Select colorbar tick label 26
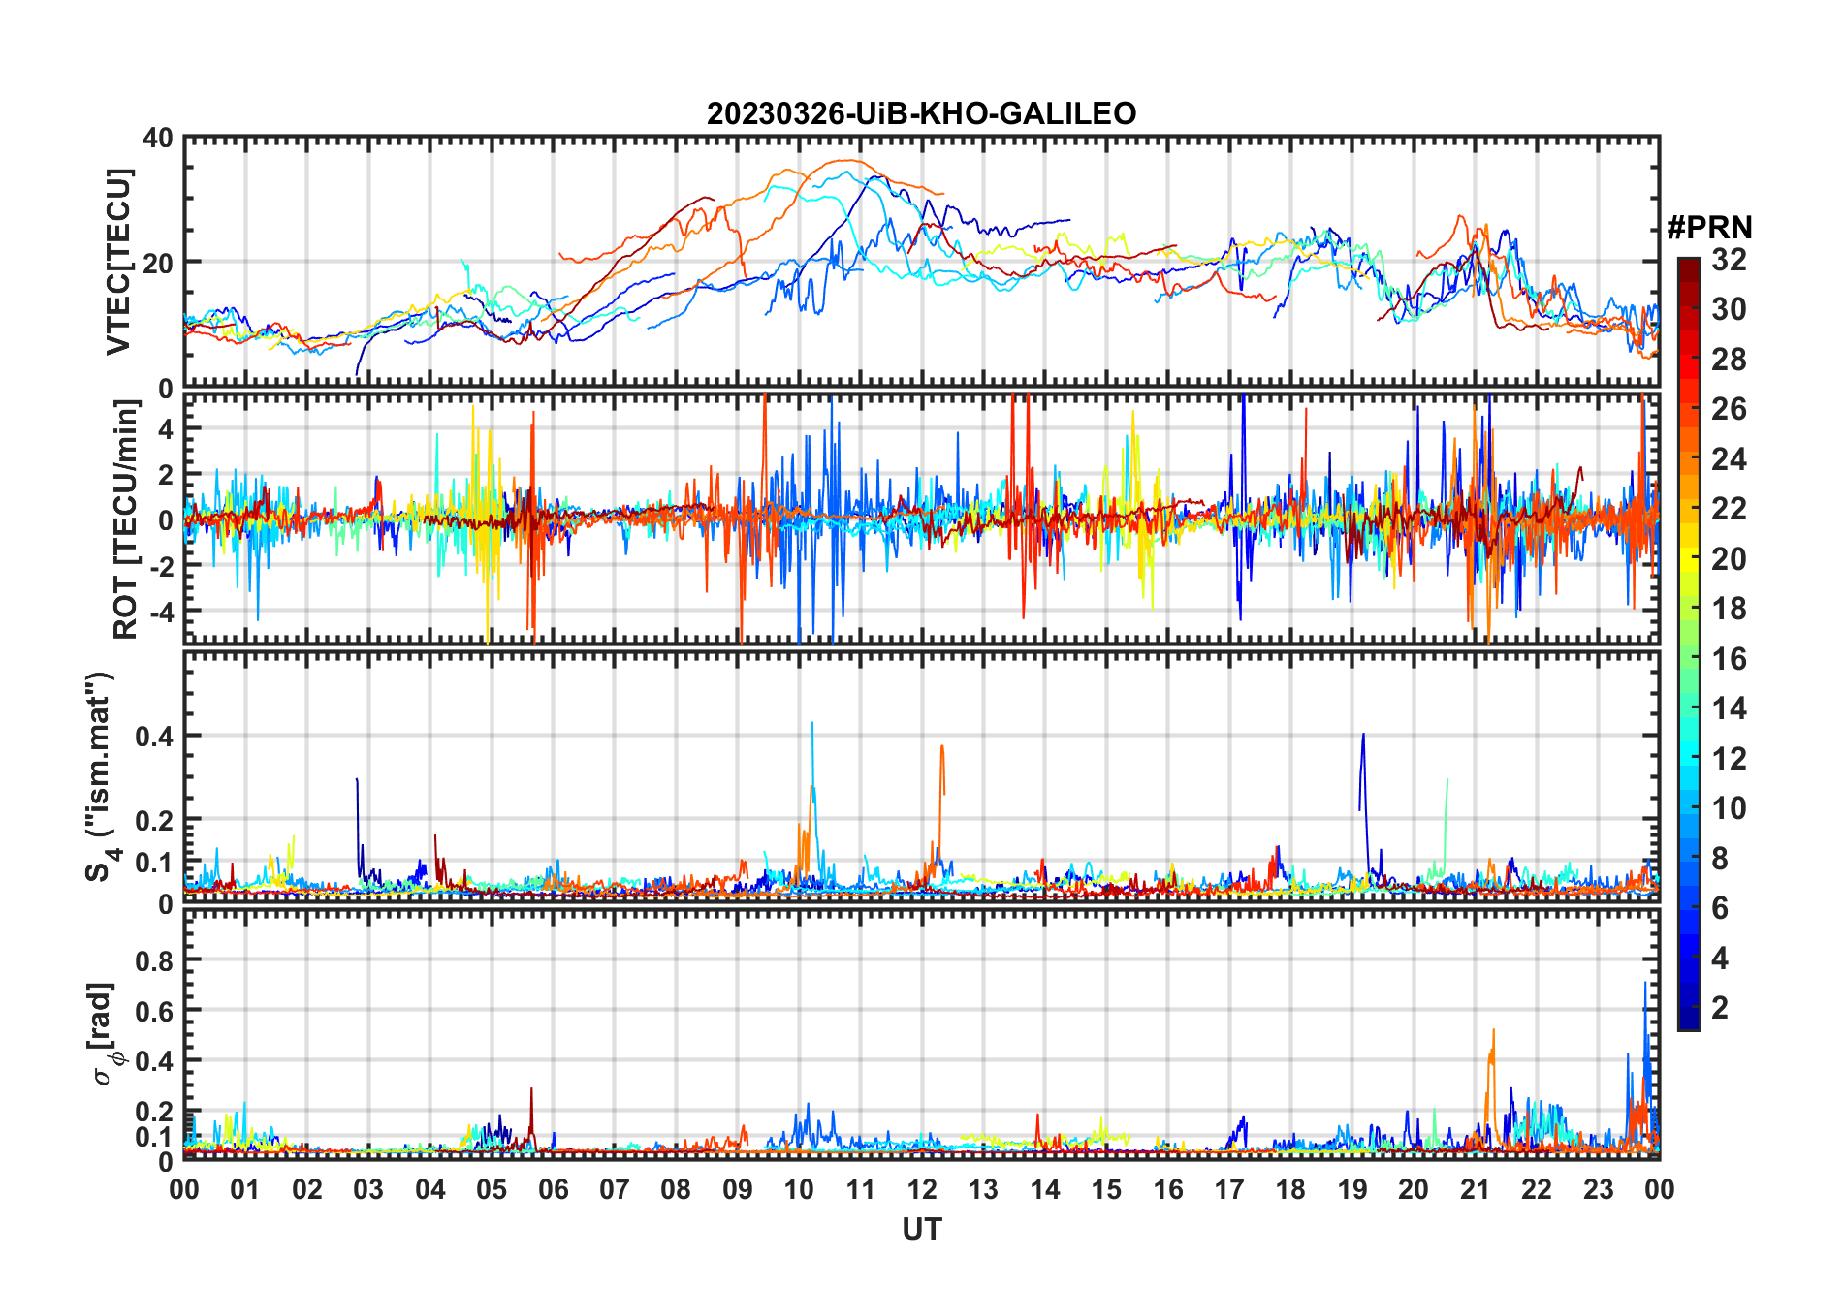Viewport: 1844px width, 1289px height. click(x=1729, y=408)
